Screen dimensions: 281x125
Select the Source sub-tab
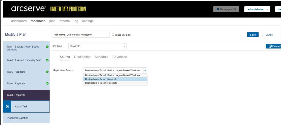pos(65,57)
